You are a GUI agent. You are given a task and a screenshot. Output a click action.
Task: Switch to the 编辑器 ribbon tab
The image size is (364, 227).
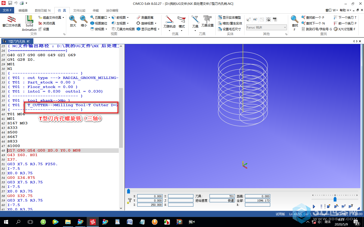click(23, 10)
